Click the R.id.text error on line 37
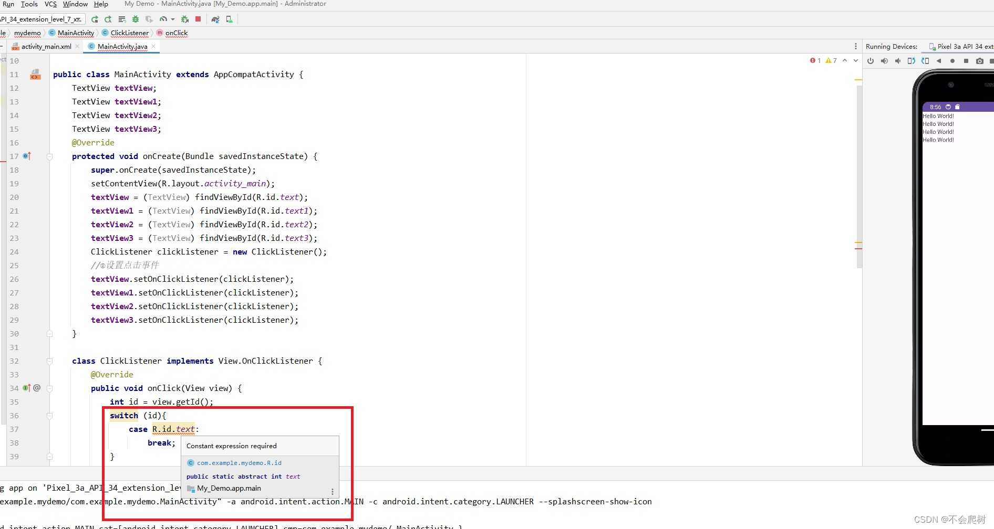Viewport: 994px width, 529px height. click(173, 429)
